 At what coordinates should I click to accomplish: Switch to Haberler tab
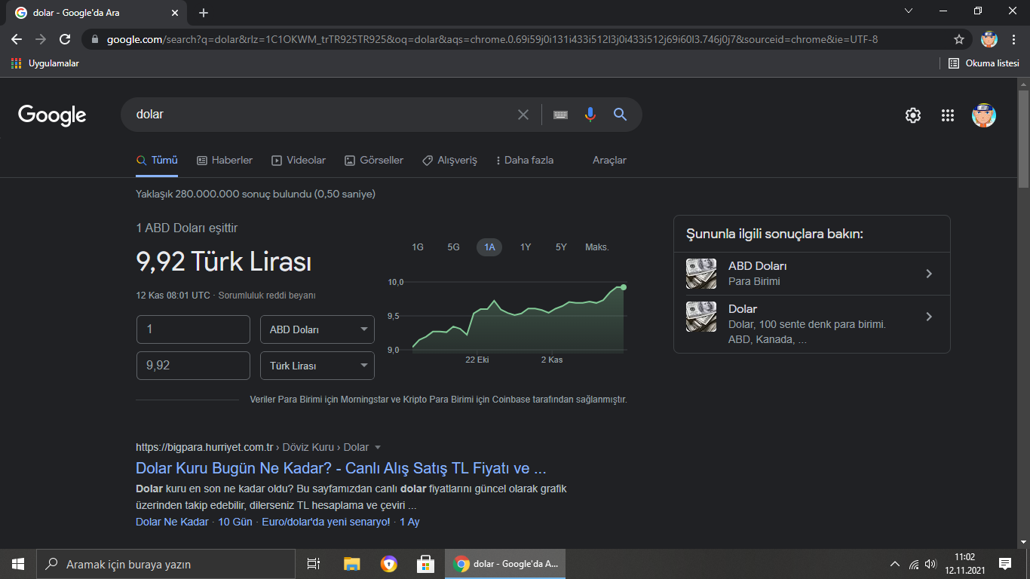pos(225,160)
